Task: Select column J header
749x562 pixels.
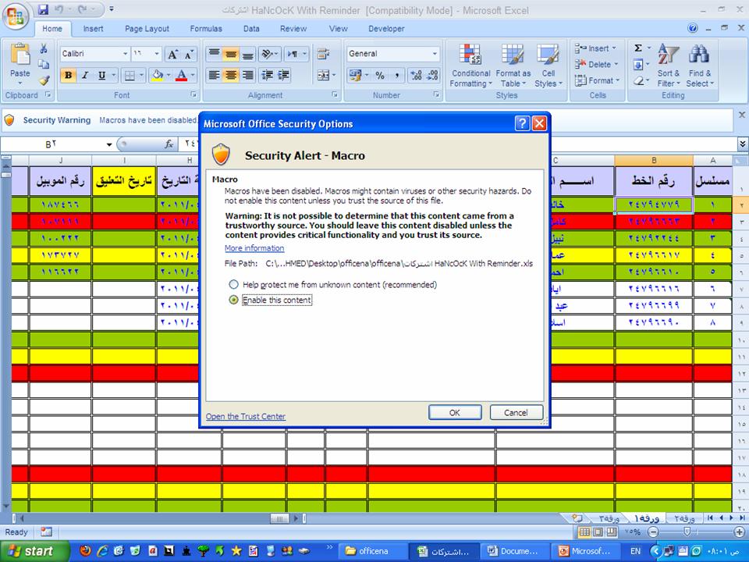Action: [x=60, y=161]
